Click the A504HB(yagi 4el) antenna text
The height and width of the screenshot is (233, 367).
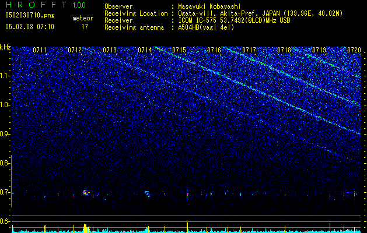click(206, 27)
